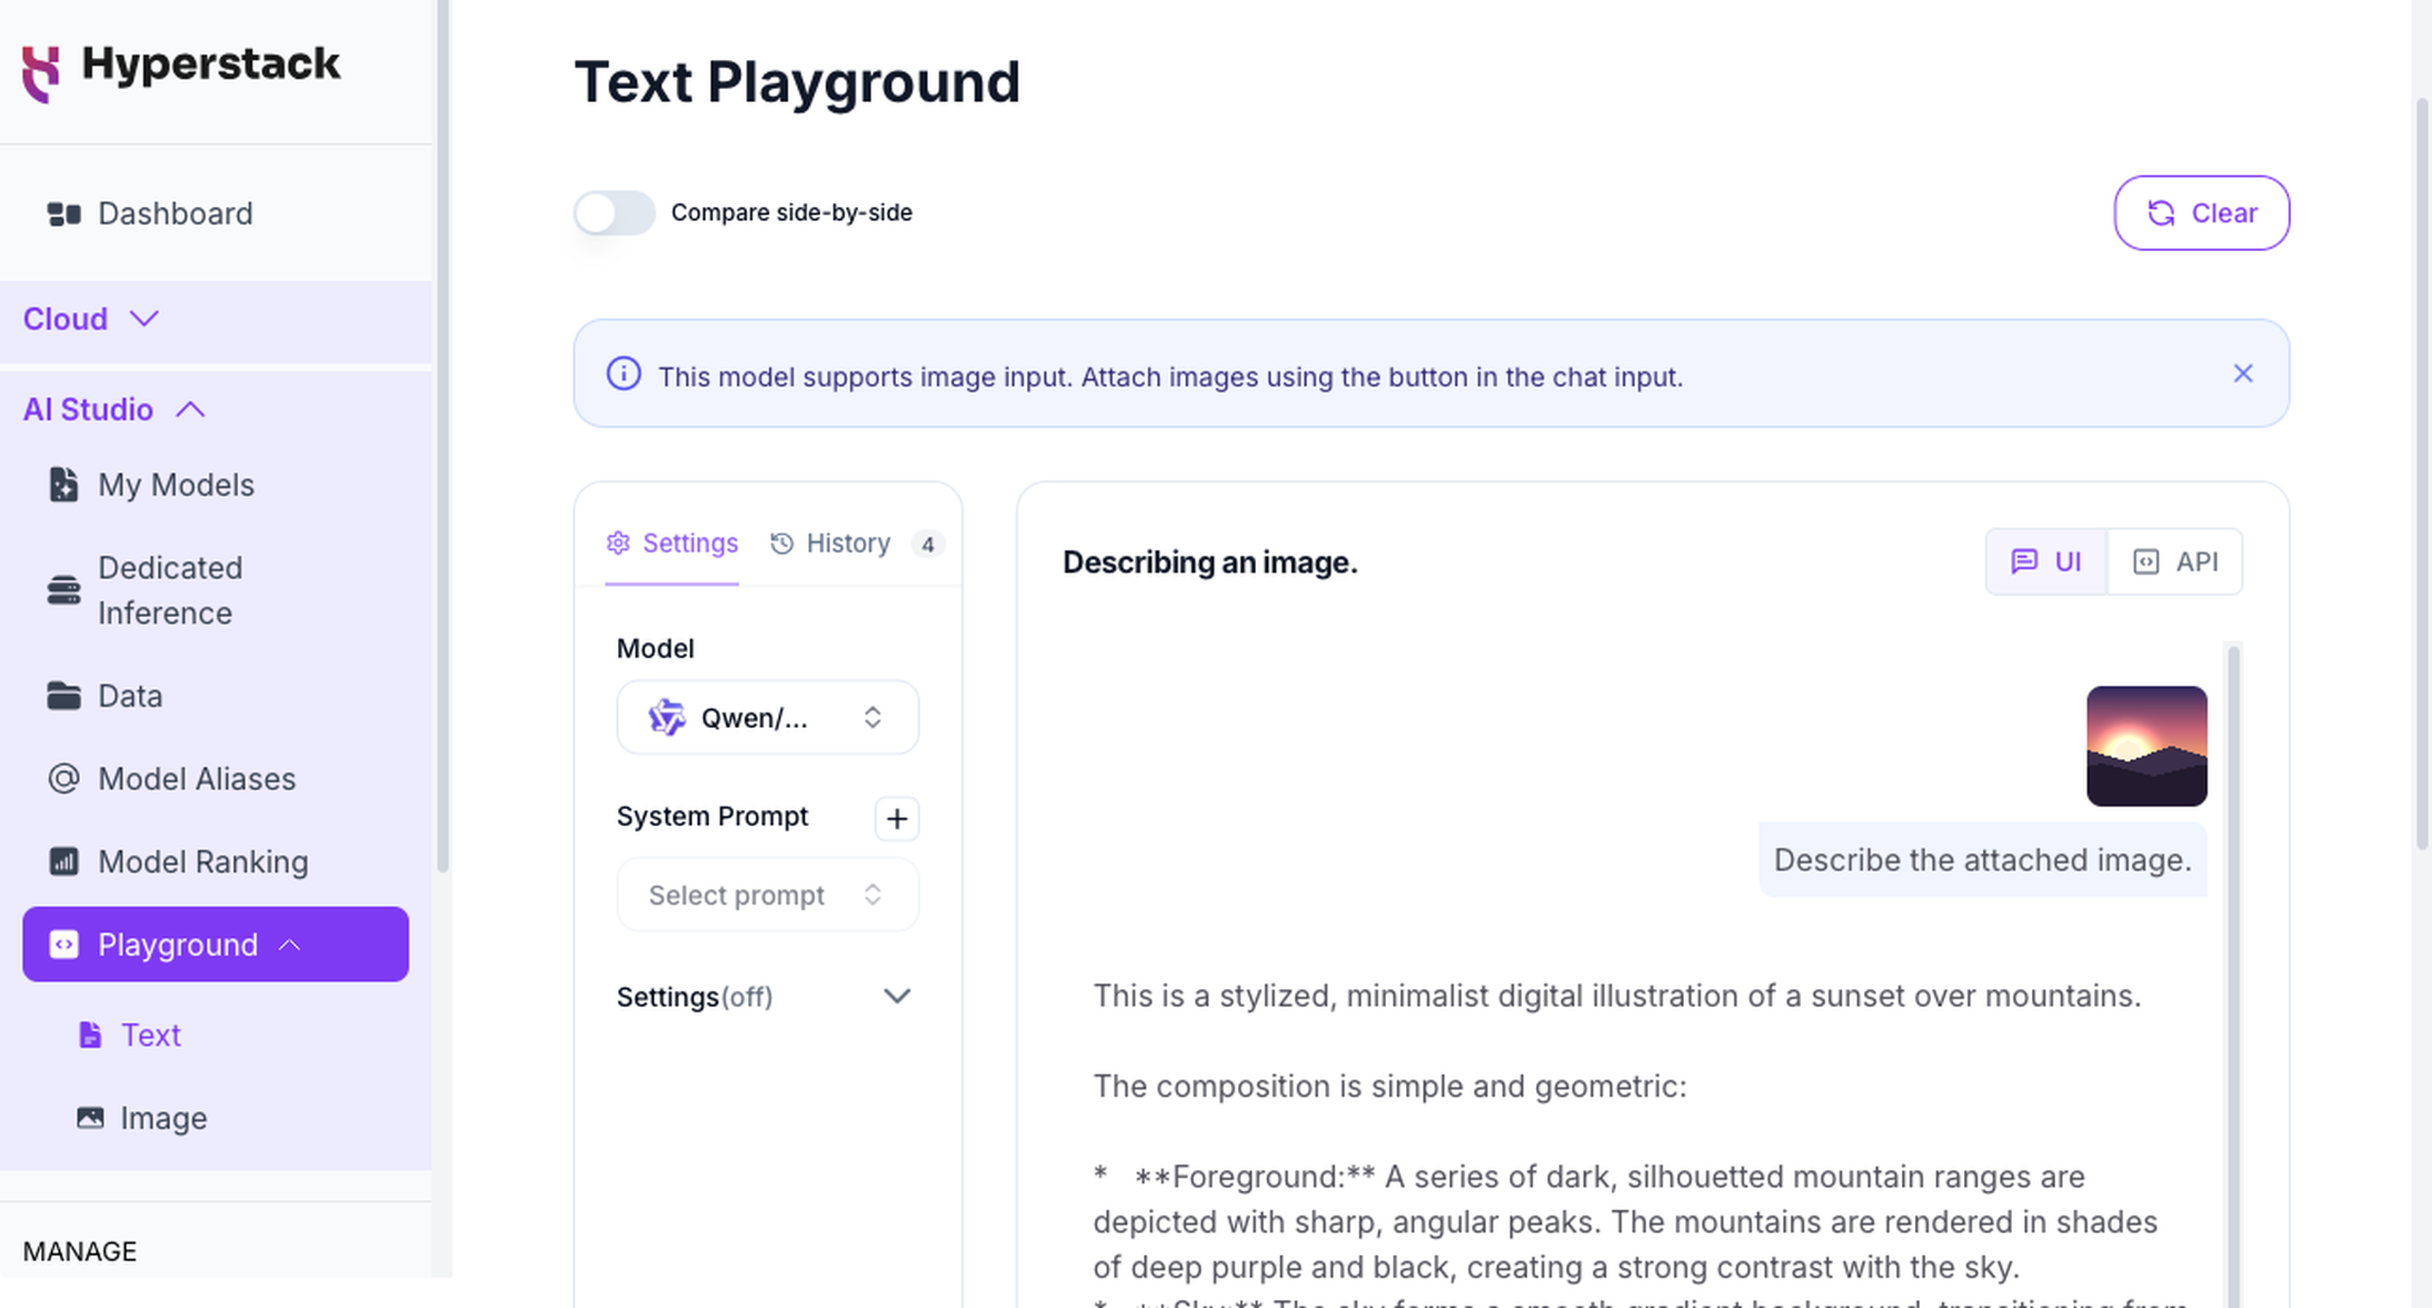Click the Clear refresh icon

coord(2161,213)
